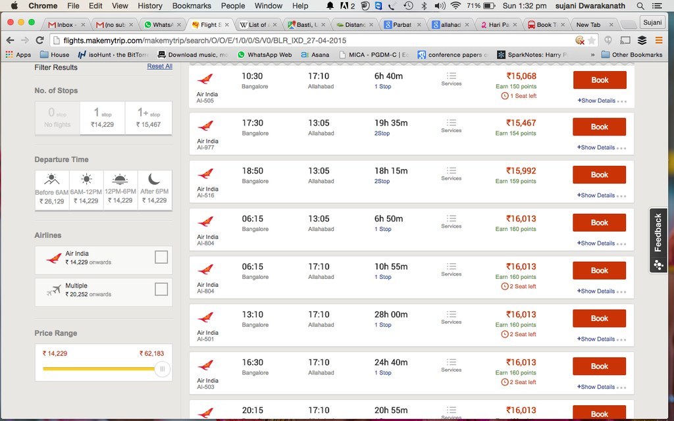Viewport: 674px width, 421px height.
Task: Click the battery status icon
Action: click(489, 5)
